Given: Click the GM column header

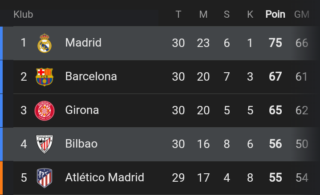Looking at the screenshot, I should (302, 15).
